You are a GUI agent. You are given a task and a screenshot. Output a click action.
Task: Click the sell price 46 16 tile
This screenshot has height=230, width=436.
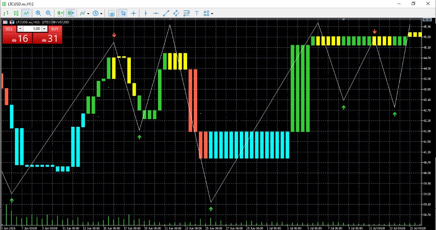point(18,39)
